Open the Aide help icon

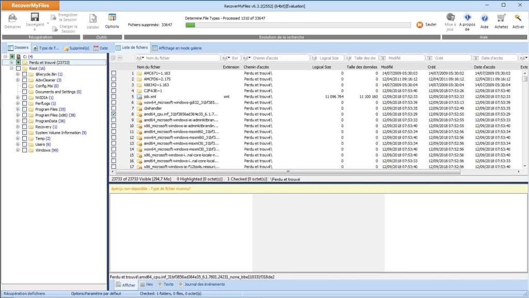484,20
